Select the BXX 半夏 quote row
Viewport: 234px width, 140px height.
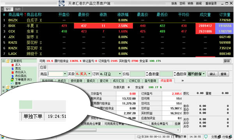(x=117, y=26)
